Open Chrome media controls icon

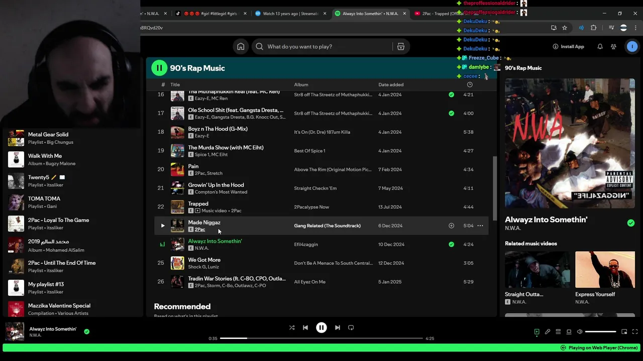pos(611,28)
